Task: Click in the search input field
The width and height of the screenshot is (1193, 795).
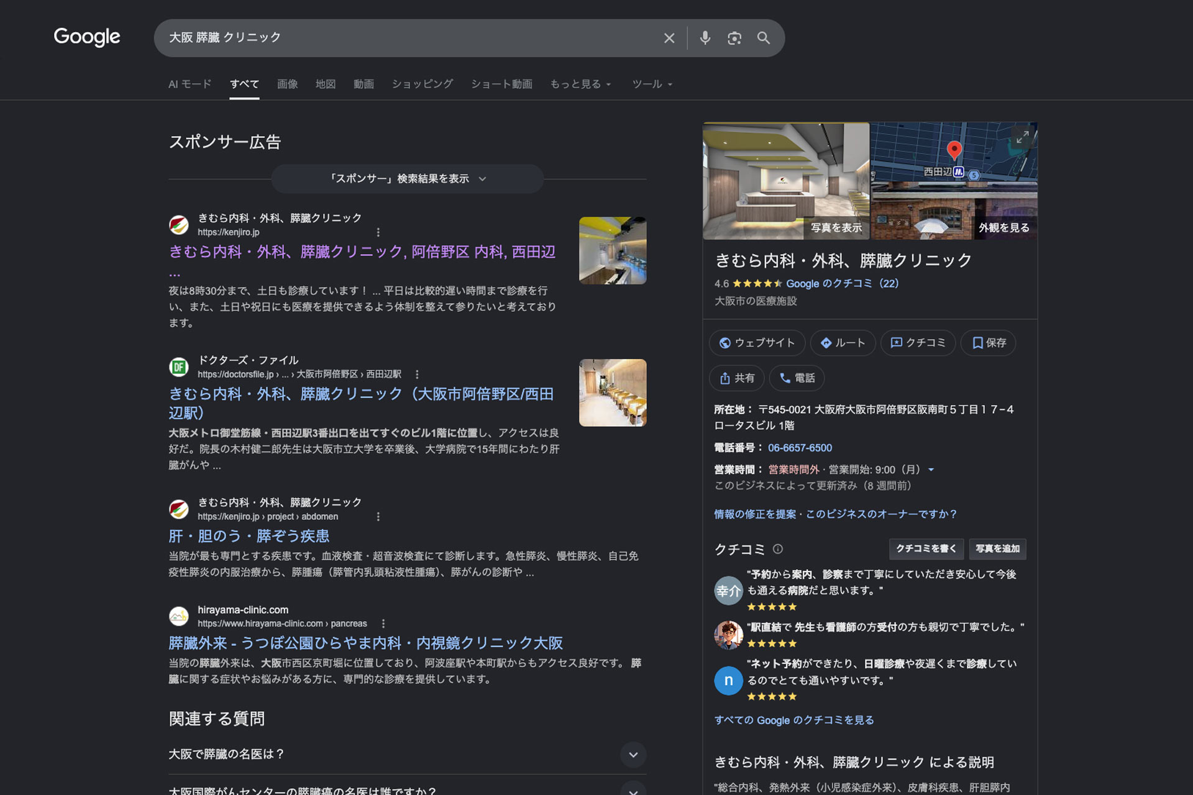Action: tap(410, 38)
